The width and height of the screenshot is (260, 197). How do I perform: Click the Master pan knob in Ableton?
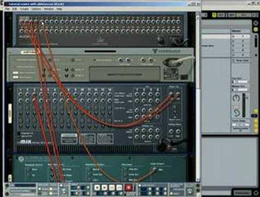tap(236, 99)
